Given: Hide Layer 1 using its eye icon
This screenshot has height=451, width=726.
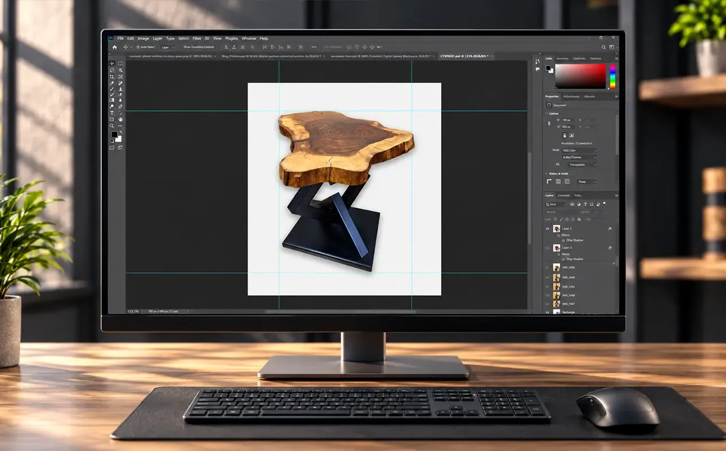Looking at the screenshot, I should (x=547, y=229).
